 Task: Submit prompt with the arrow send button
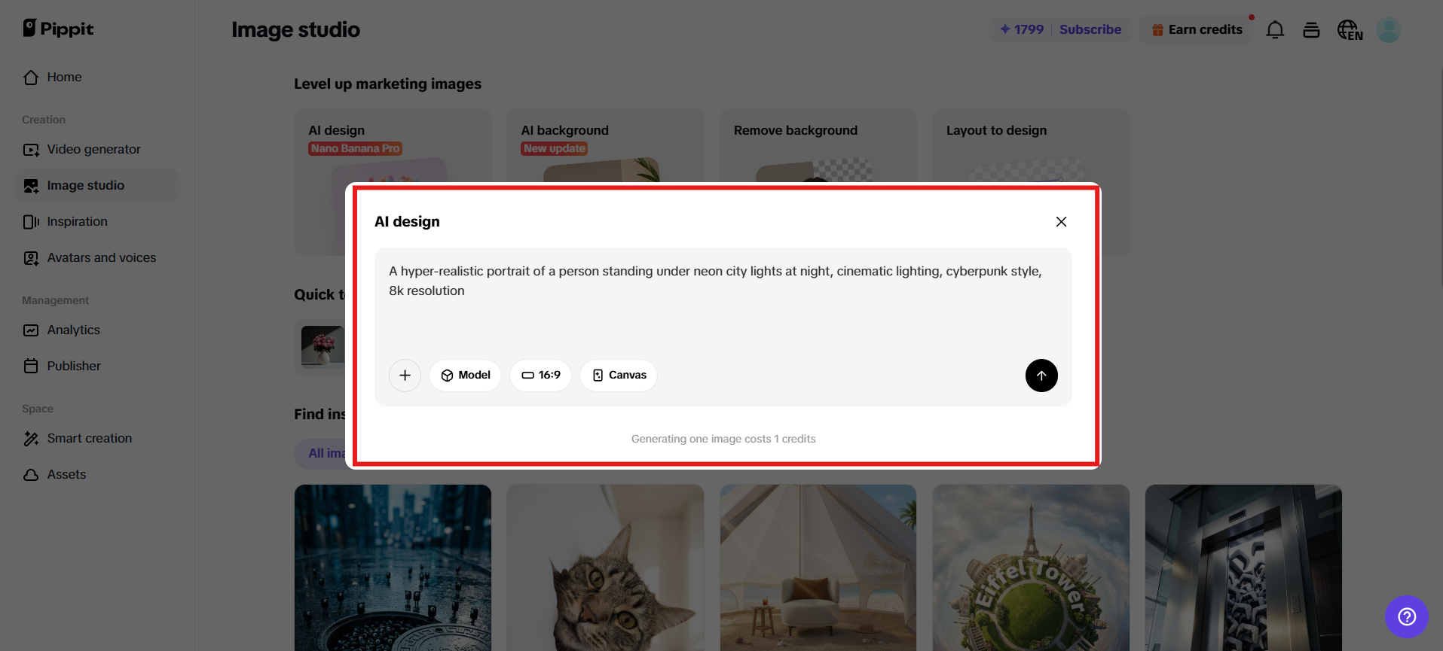[x=1041, y=376]
